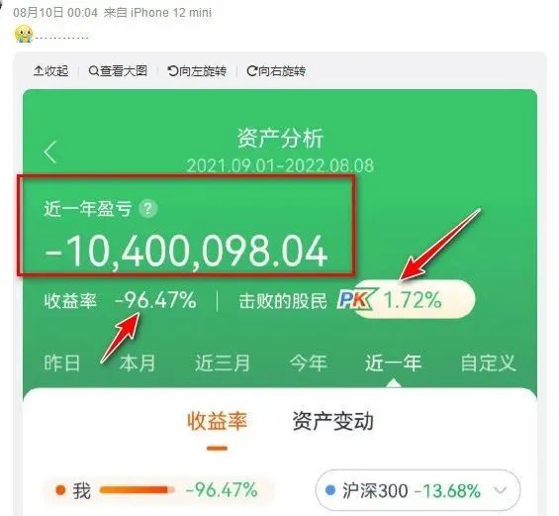Click the question mark help icon
The image size is (559, 516).
(148, 208)
